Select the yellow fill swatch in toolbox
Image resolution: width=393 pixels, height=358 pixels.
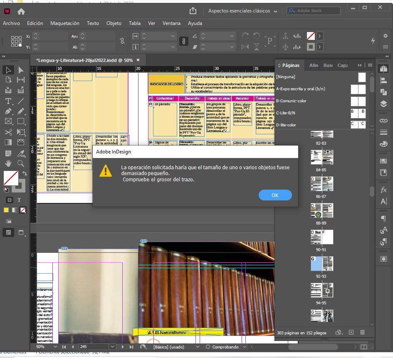tap(6, 210)
